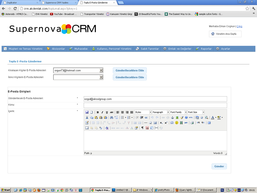
Task: Click the Print icon in editor toolbar
Action: [x=192, y=123]
